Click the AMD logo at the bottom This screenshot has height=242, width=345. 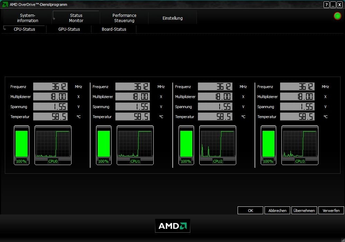[172, 226]
